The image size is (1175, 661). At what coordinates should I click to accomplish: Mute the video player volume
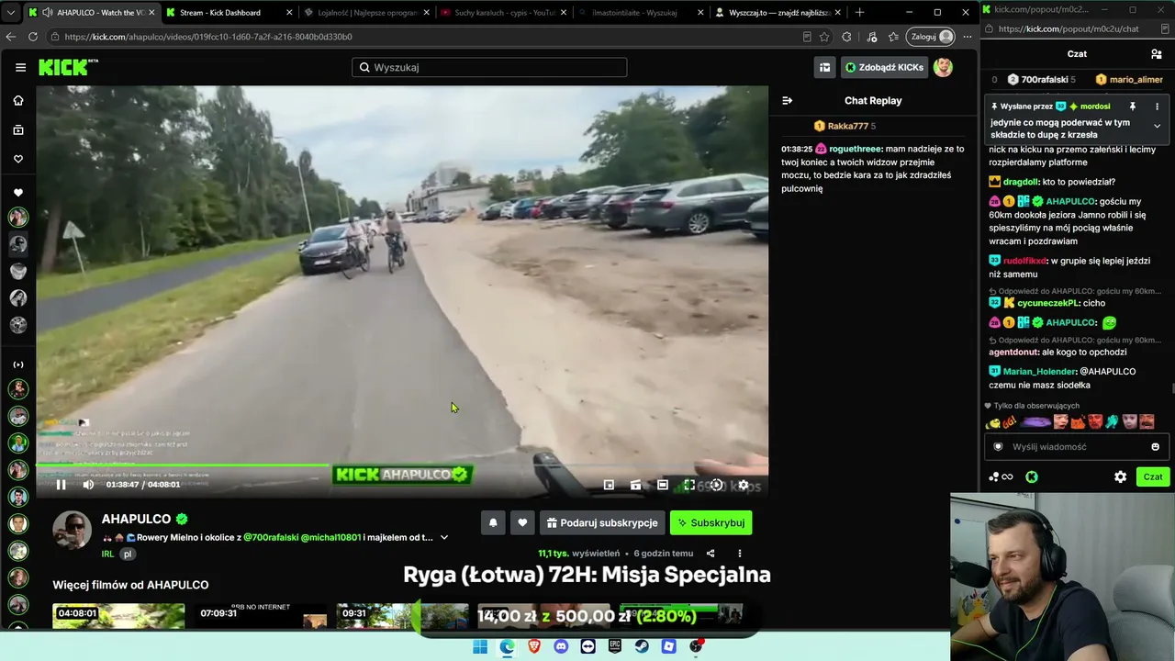(88, 485)
